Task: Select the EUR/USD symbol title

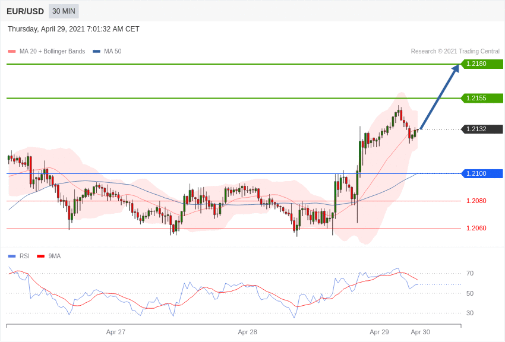Action: 25,12
